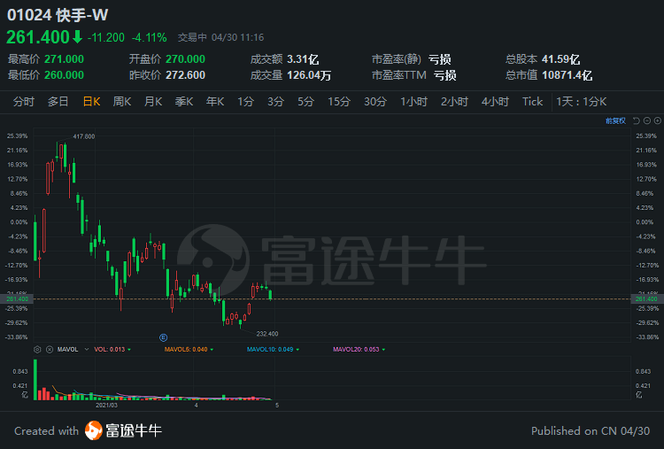Select the 5分 interval tab
Screen dimensions: 664x449
[x=305, y=102]
